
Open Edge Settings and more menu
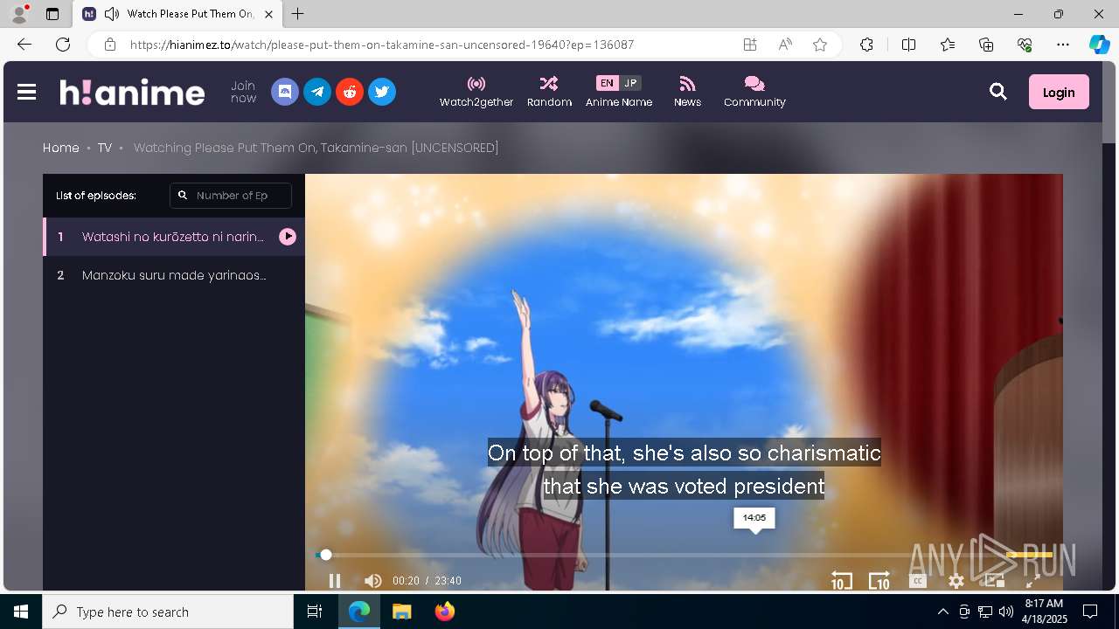[1063, 45]
